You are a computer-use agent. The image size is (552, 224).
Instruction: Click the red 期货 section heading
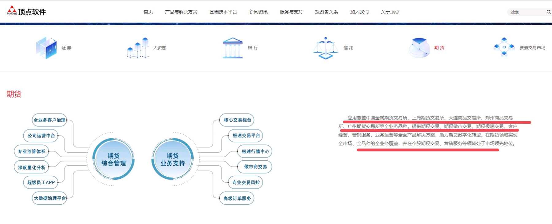(x=14, y=94)
